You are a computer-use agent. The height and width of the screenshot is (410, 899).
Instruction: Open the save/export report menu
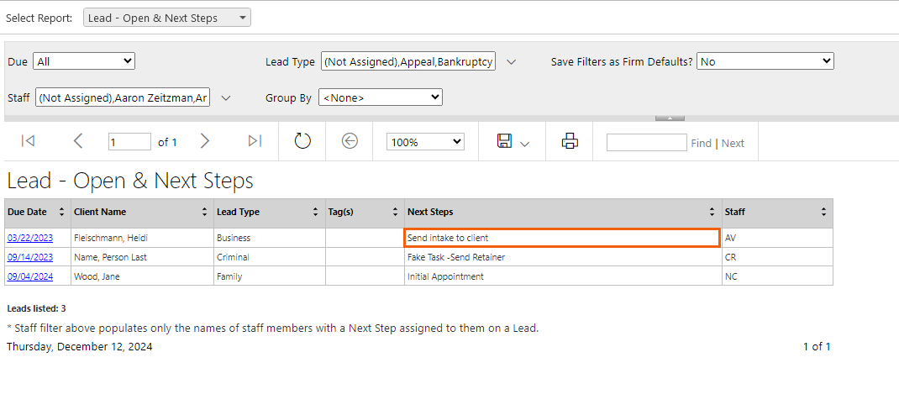(513, 142)
